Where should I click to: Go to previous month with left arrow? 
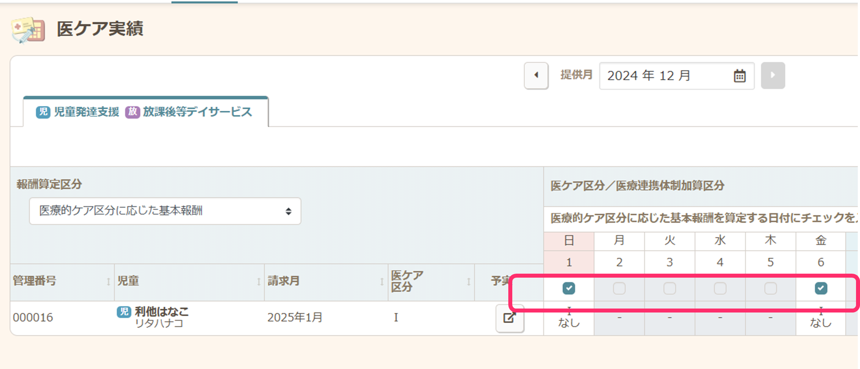[x=536, y=75]
